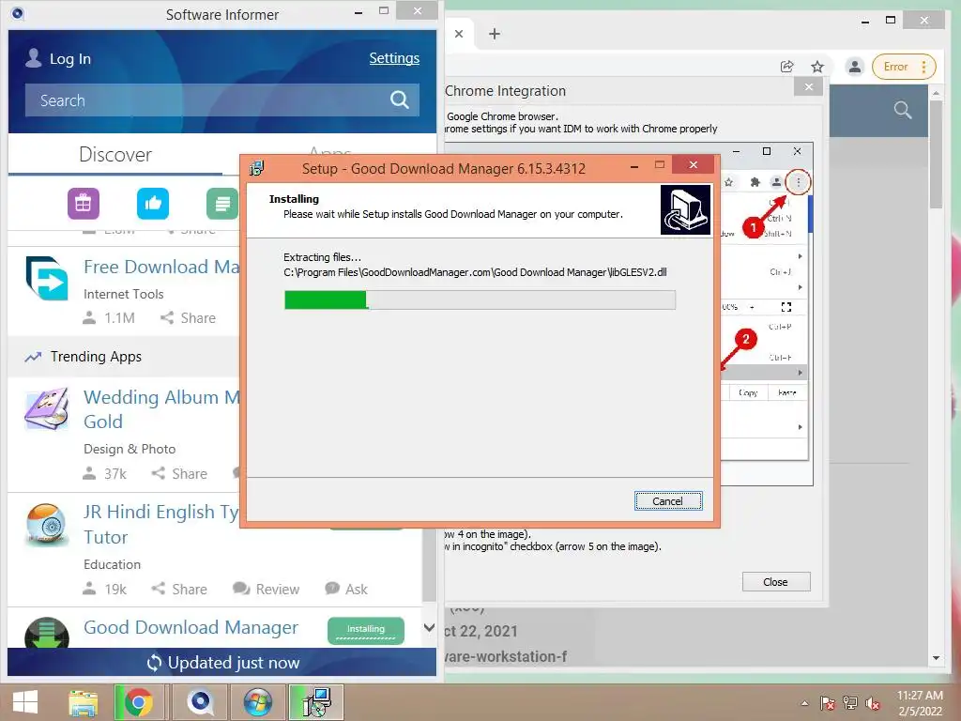Open the Free Download Manager app icon
Screen dimensions: 961x721
click(47, 278)
